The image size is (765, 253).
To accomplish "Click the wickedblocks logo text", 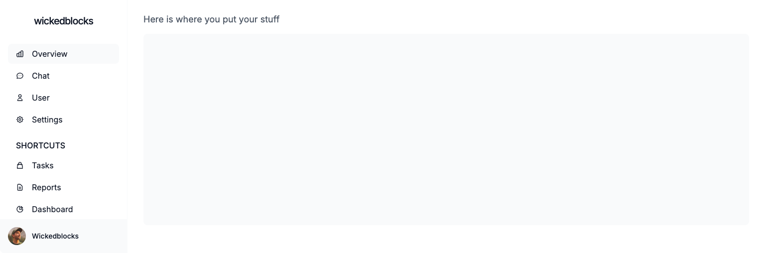I will point(64,21).
